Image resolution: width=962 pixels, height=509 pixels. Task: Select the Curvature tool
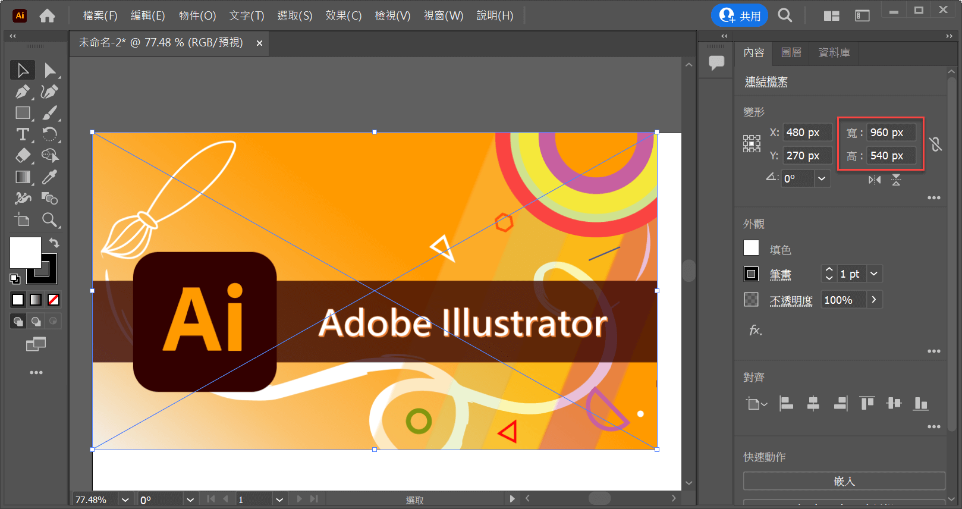(50, 92)
